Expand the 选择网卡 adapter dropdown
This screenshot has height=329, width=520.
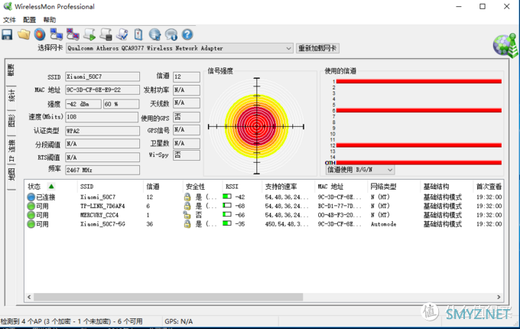pos(288,48)
